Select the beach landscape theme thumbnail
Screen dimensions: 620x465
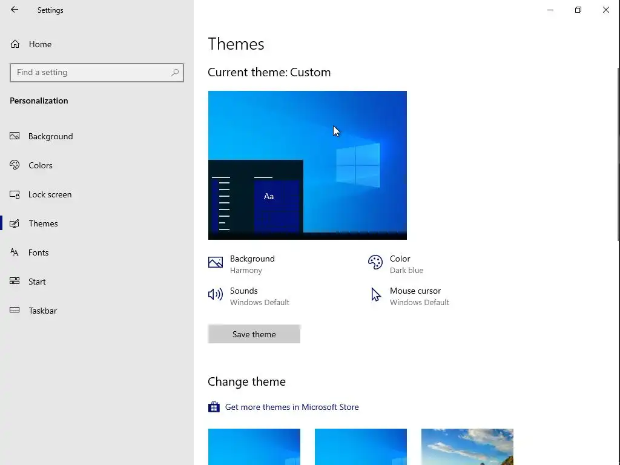[x=467, y=447]
